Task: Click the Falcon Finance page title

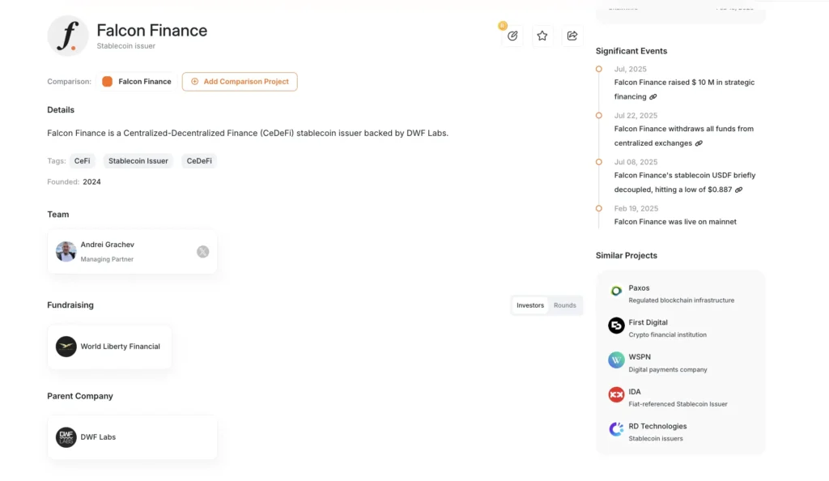Action: tap(151, 31)
